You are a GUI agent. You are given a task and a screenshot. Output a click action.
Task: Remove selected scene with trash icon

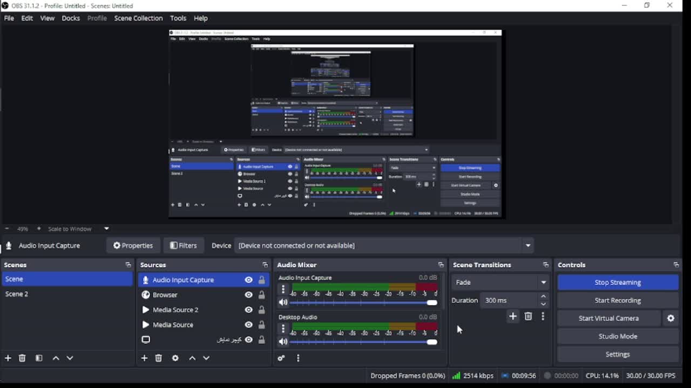point(22,358)
